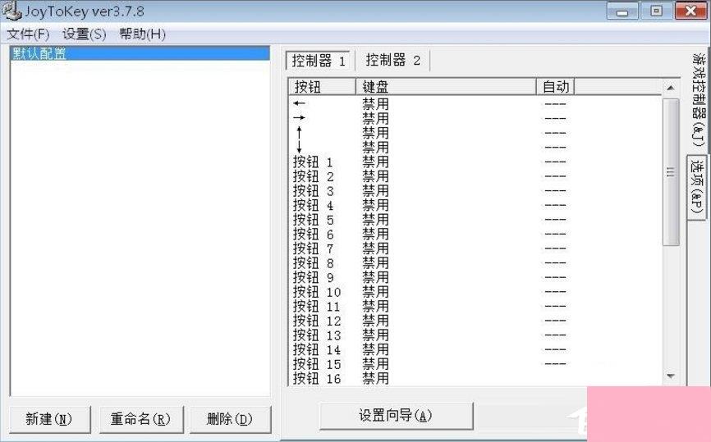
Task: Select the 按钮 4 row
Action: click(475, 205)
